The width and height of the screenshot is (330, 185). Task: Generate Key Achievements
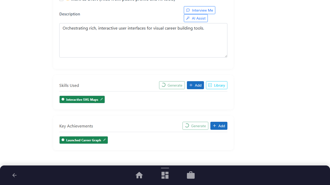pyautogui.click(x=195, y=126)
